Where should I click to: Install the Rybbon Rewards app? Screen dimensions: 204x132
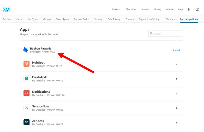coord(176,50)
